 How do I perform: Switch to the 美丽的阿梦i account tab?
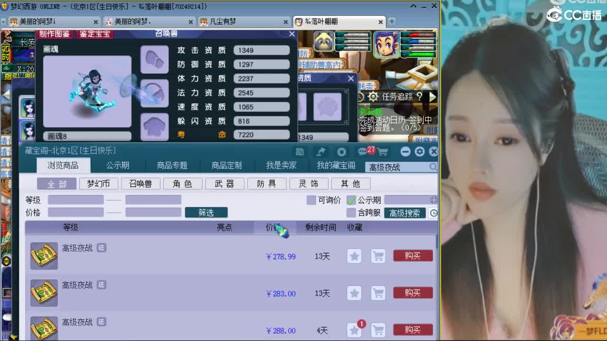click(54, 22)
